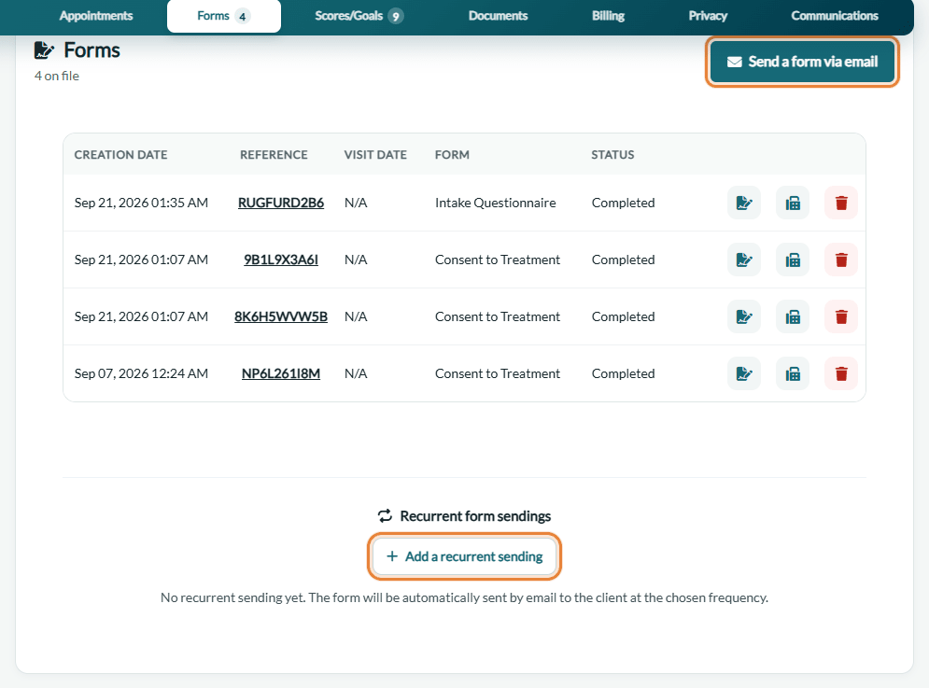The height and width of the screenshot is (688, 929).
Task: Select the Forms tab
Action: (x=224, y=16)
